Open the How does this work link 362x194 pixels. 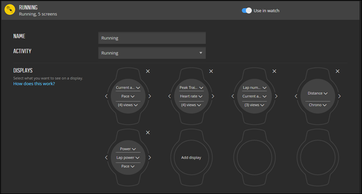coord(34,84)
